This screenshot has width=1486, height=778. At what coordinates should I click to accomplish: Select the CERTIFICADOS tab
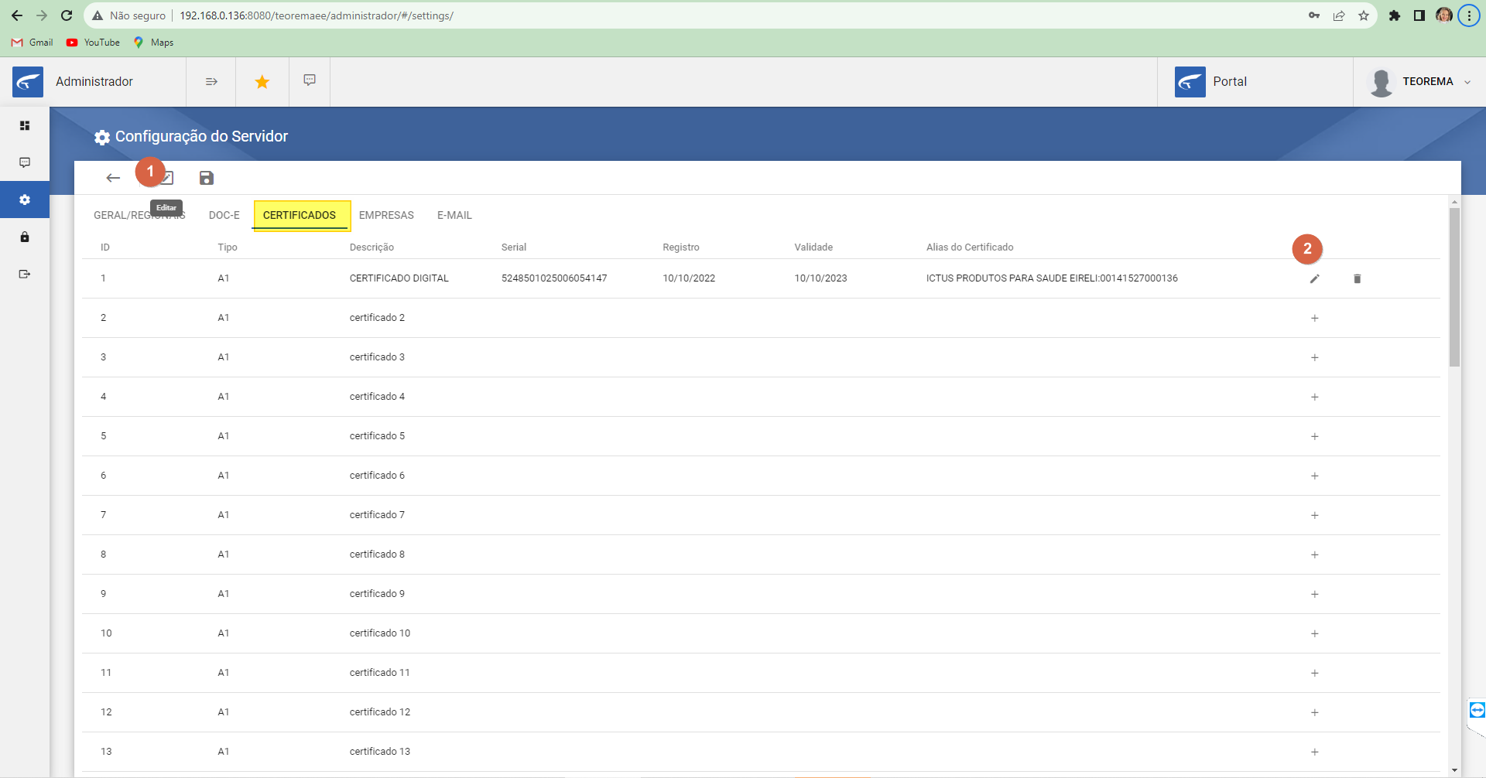[x=300, y=215]
